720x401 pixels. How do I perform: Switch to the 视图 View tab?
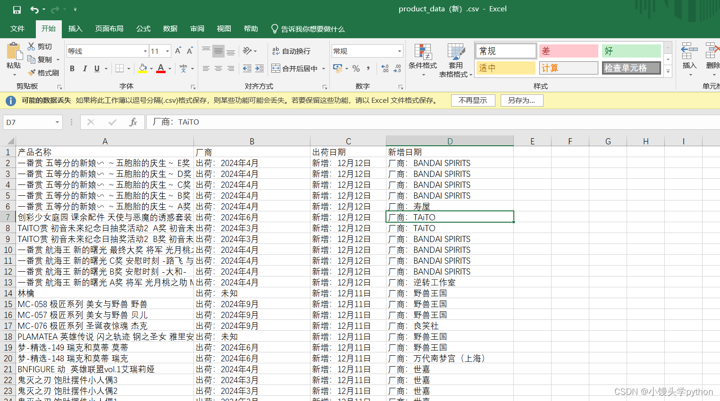224,29
